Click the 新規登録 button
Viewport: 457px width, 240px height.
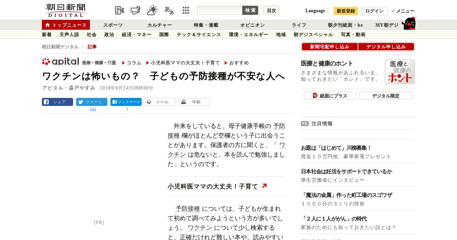coord(346,11)
